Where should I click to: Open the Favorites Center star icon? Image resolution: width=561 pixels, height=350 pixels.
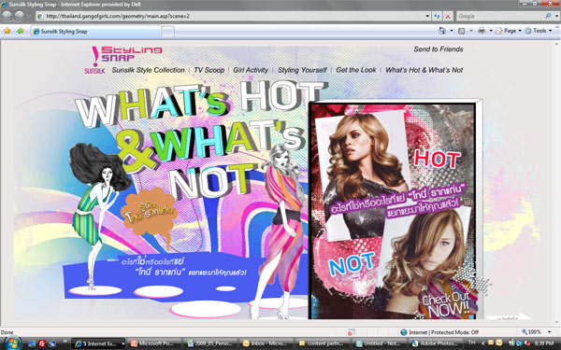pyautogui.click(x=7, y=31)
